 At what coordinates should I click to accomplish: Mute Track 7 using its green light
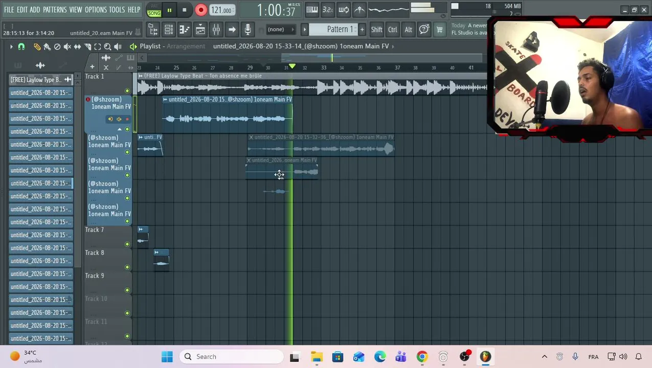tap(127, 244)
